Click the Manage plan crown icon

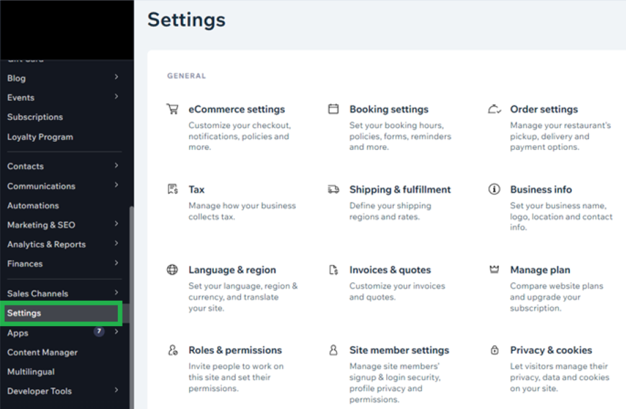[x=494, y=270]
